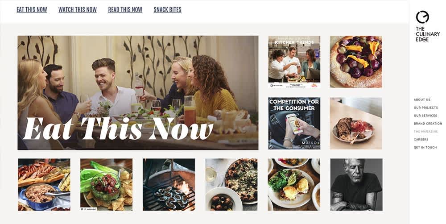Select About Us in the sidebar
Image resolution: width=446 pixels, height=224 pixels.
(x=422, y=100)
